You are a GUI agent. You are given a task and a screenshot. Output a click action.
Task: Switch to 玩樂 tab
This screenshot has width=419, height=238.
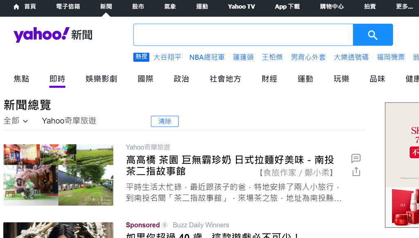coord(342,79)
